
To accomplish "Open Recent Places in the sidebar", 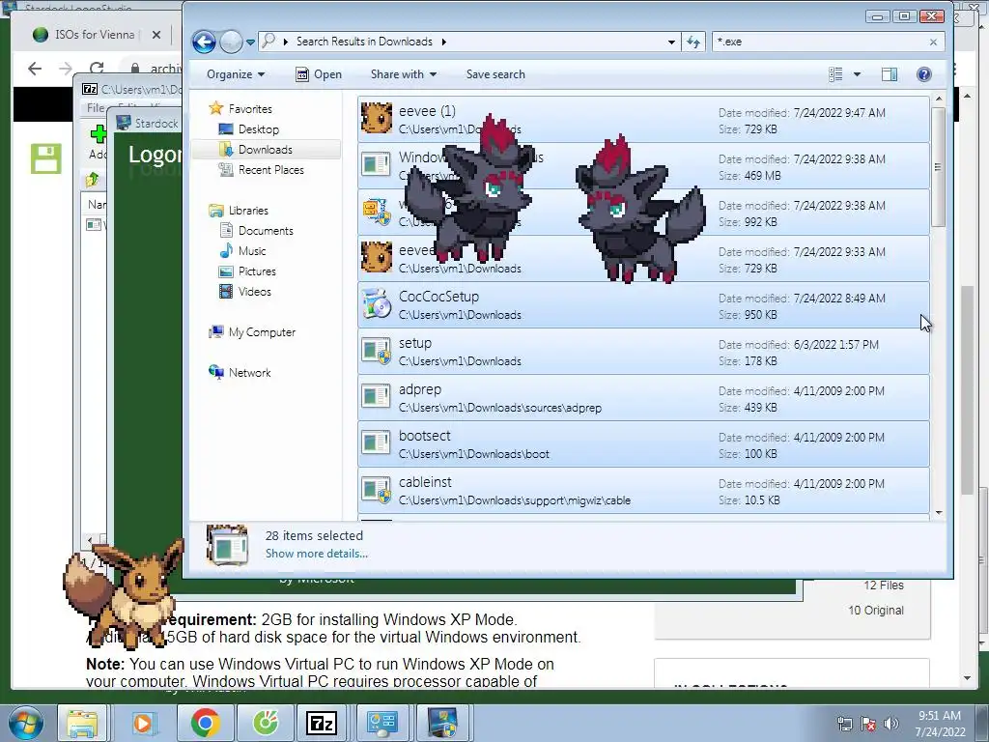I will click(x=270, y=170).
